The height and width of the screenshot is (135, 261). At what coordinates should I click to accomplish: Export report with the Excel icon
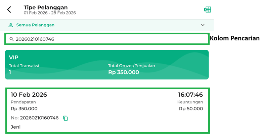(x=207, y=9)
